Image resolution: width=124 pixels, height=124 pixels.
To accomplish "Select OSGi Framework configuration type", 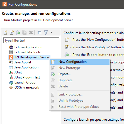I will click(x=27, y=87).
